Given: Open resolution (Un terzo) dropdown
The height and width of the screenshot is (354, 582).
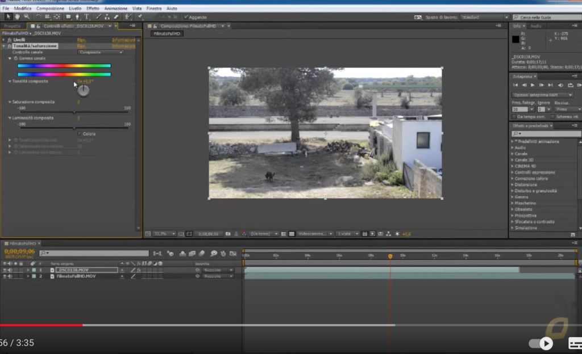Looking at the screenshot, I should [x=264, y=234].
